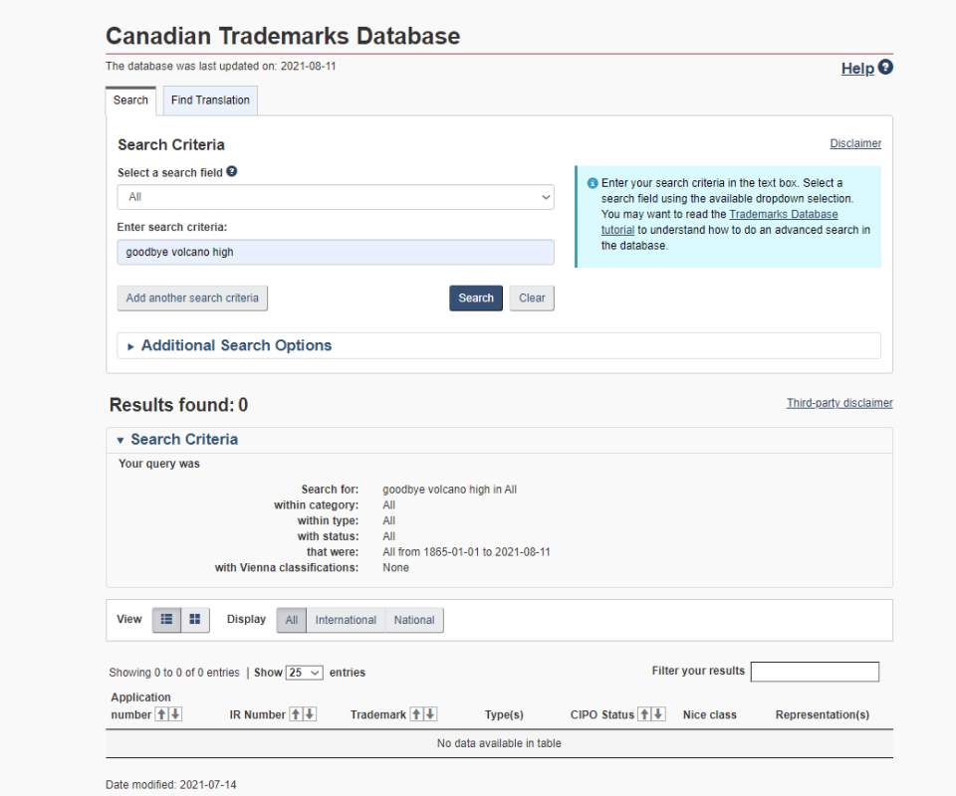Click the Filter your results field
The height and width of the screenshot is (796, 956).
(x=815, y=672)
